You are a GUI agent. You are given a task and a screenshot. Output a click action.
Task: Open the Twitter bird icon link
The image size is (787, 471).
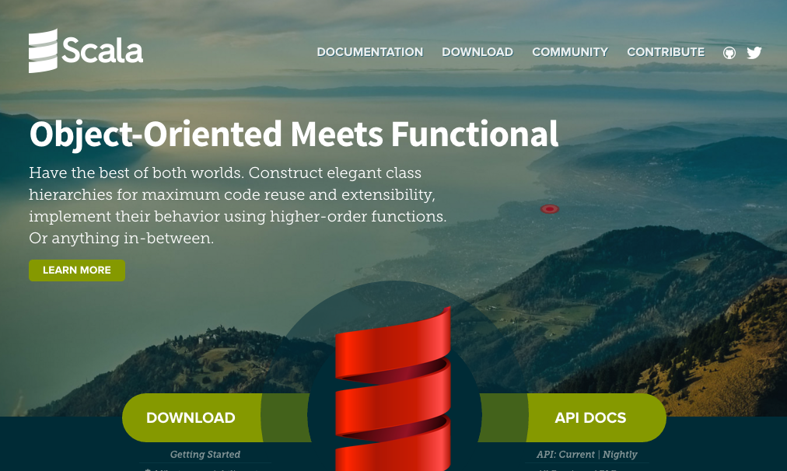click(754, 53)
